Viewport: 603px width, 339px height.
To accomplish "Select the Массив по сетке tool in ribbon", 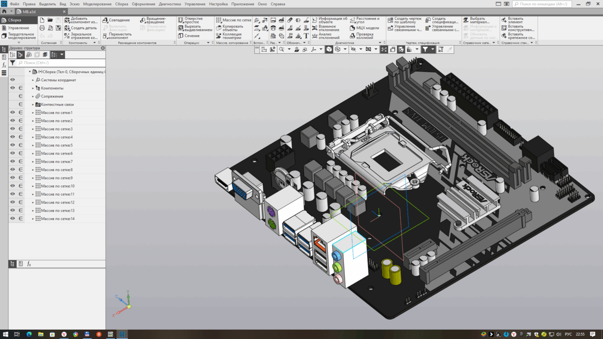I will (x=219, y=20).
